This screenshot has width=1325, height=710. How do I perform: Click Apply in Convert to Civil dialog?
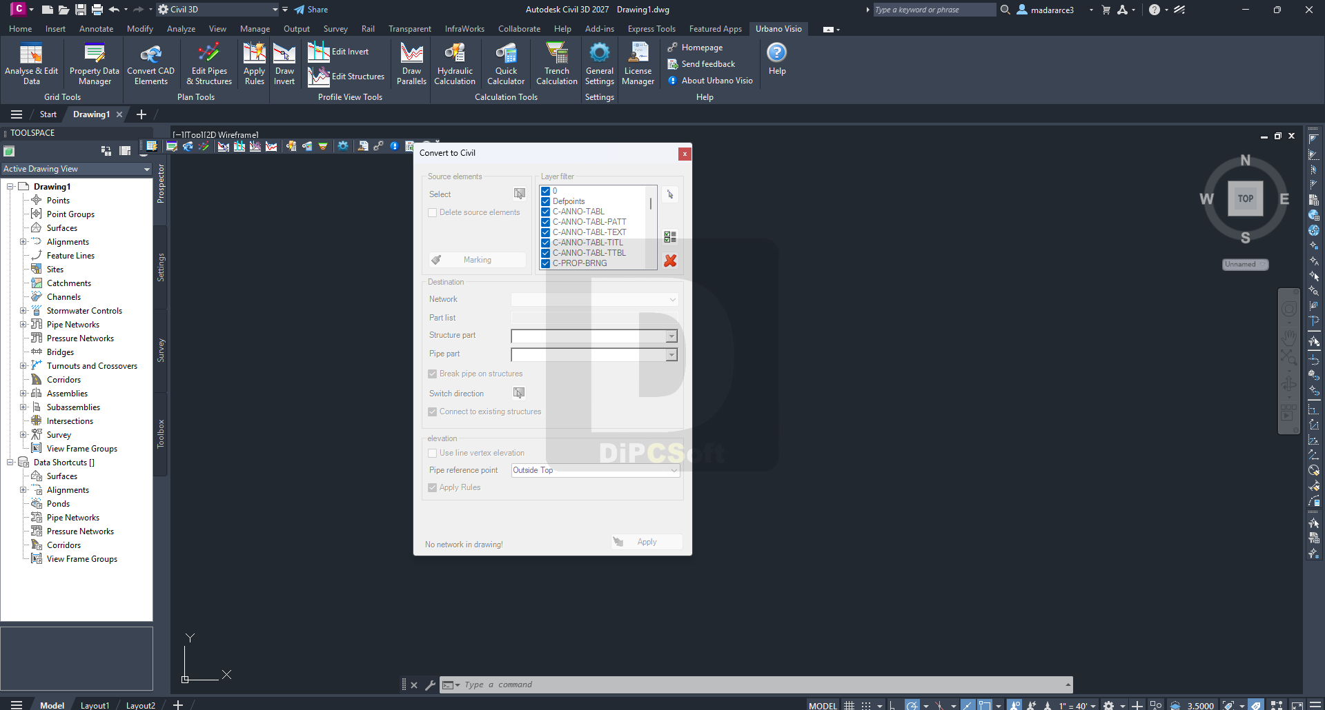click(x=647, y=542)
